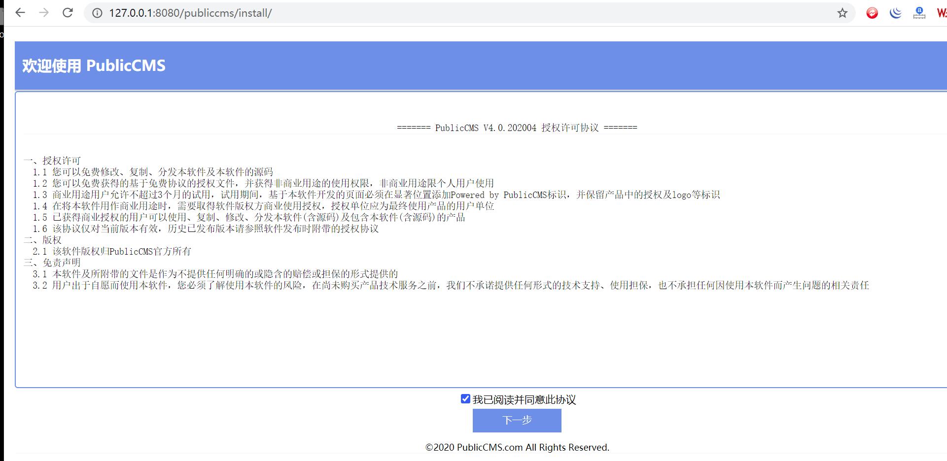947x461 pixels.
Task: Uncheck the agreement checkbox
Action: (x=465, y=399)
